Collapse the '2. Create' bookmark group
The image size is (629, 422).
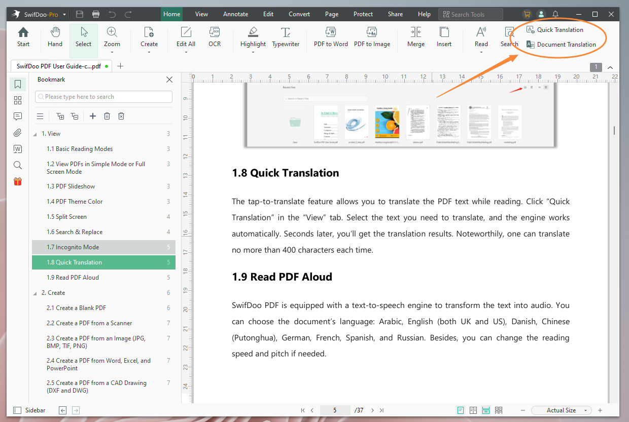[x=35, y=293]
